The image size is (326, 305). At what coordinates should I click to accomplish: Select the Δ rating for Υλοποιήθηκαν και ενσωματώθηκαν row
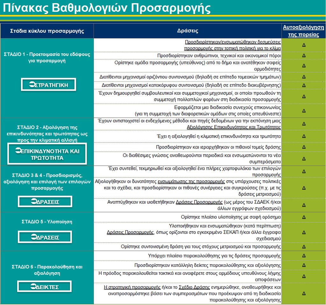(x=304, y=232)
